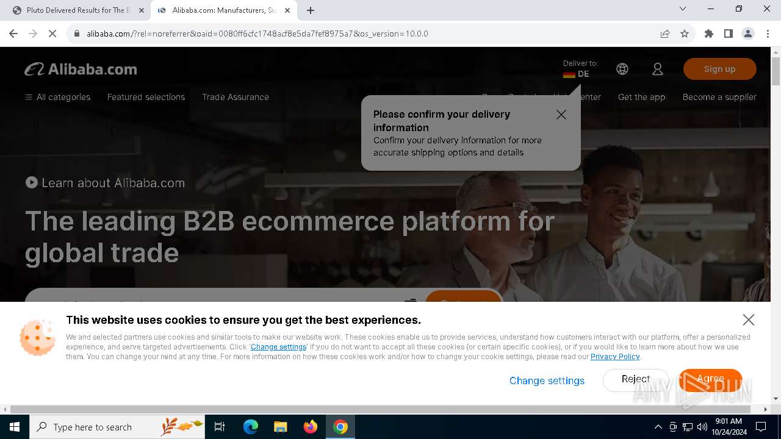781x439 pixels.
Task: Launch Microsoft Edge from taskbar
Action: 251,427
